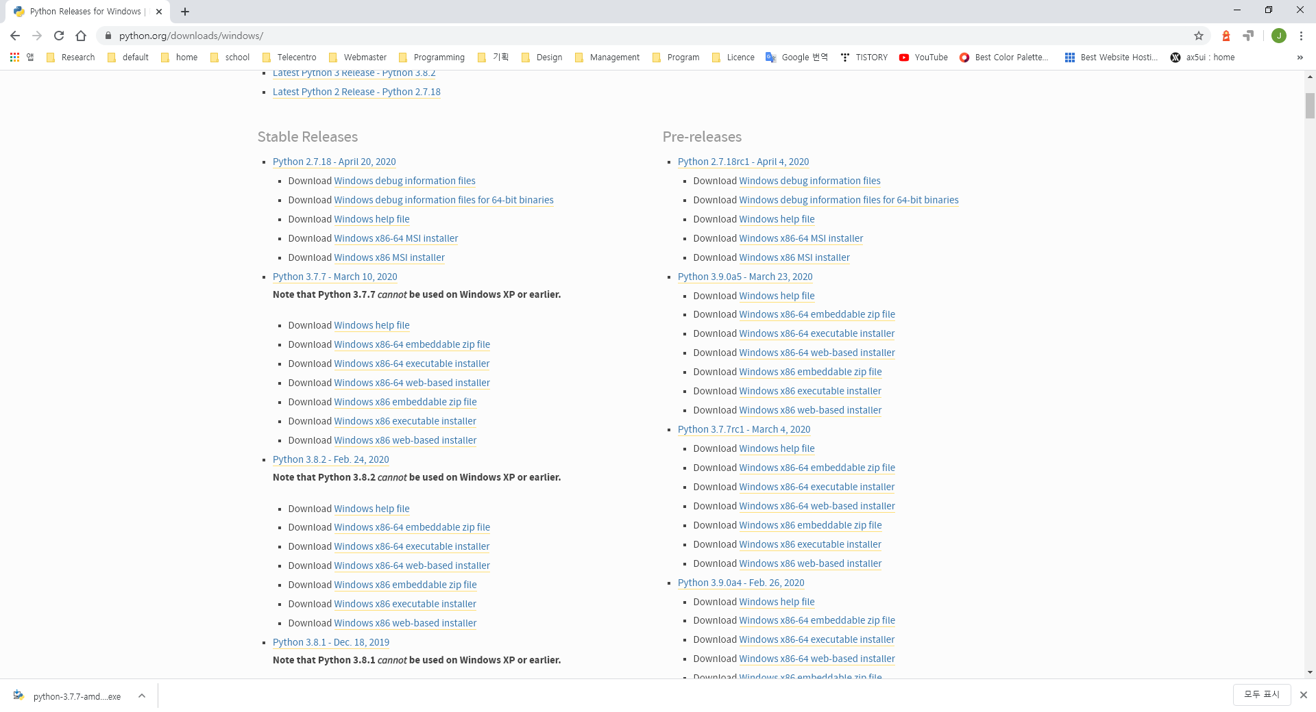
Task: Open the Best Color Palette bookmark
Action: 1003,58
